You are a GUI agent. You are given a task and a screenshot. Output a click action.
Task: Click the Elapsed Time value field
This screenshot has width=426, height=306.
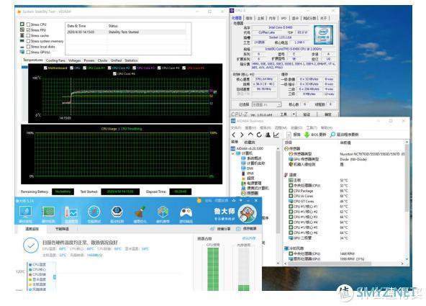[181, 192]
